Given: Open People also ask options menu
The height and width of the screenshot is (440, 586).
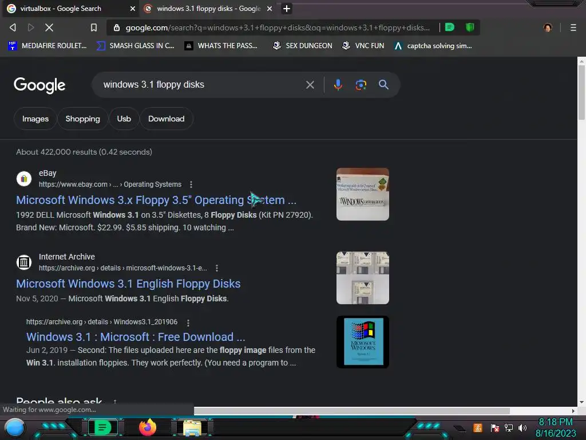Looking at the screenshot, I should click(114, 402).
